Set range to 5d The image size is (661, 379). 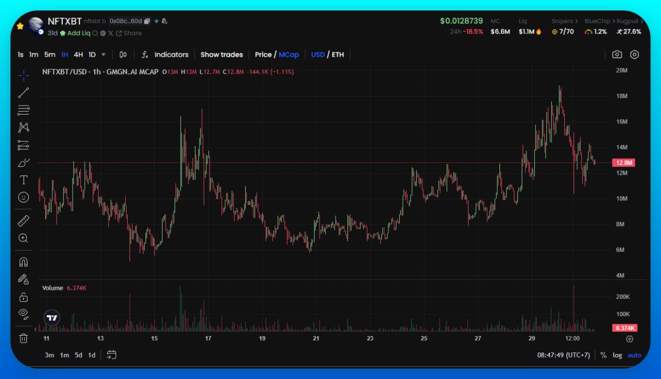click(x=79, y=355)
